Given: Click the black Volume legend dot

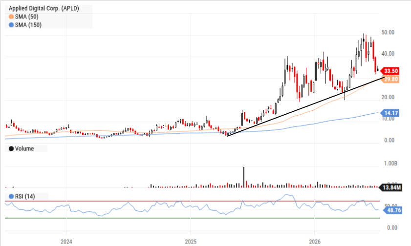Looking at the screenshot, I should pos(11,149).
